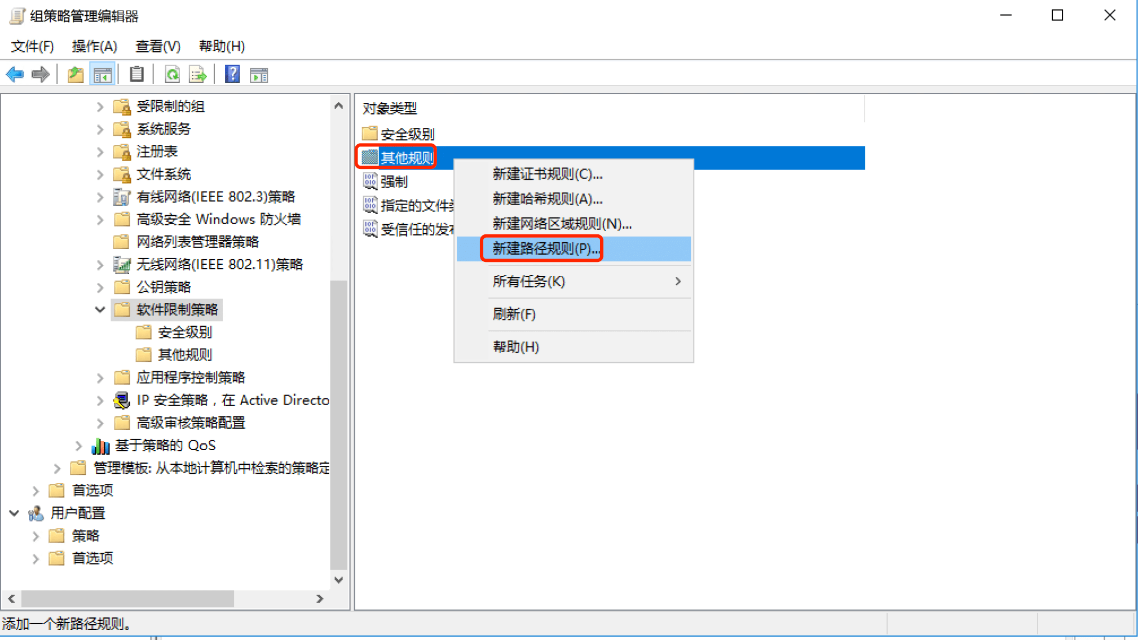Click the Properties clipboard toolbar icon

click(136, 74)
